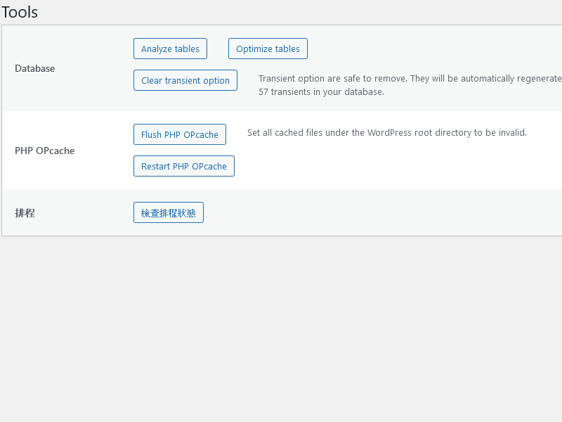Check schedule status using the Chinese-labeled button
Screen dimensions: 562x422
169,212
